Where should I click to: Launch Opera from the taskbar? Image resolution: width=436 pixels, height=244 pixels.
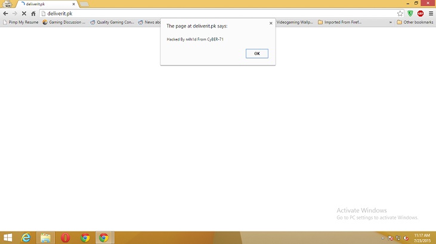point(65,237)
